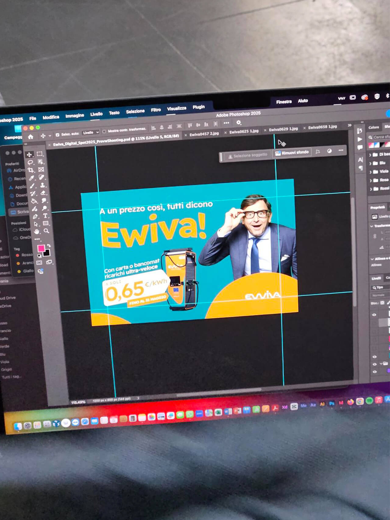Select the Paint Bucket tool

34,201
